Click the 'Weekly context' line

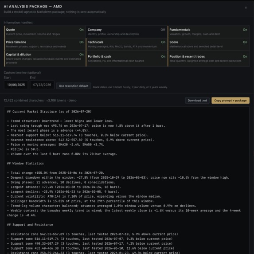(124, 213)
